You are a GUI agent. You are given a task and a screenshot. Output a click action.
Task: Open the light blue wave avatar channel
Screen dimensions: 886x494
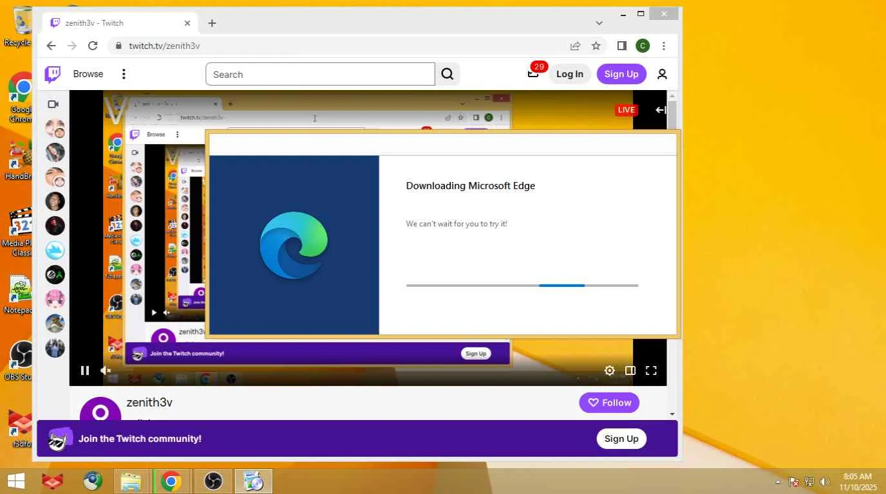55,250
